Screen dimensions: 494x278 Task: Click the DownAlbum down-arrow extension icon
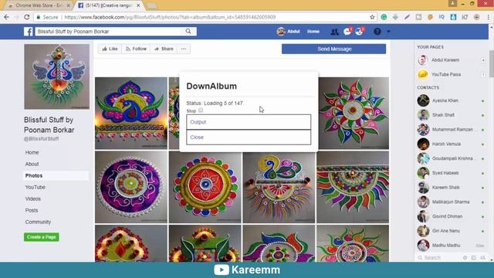click(395, 17)
